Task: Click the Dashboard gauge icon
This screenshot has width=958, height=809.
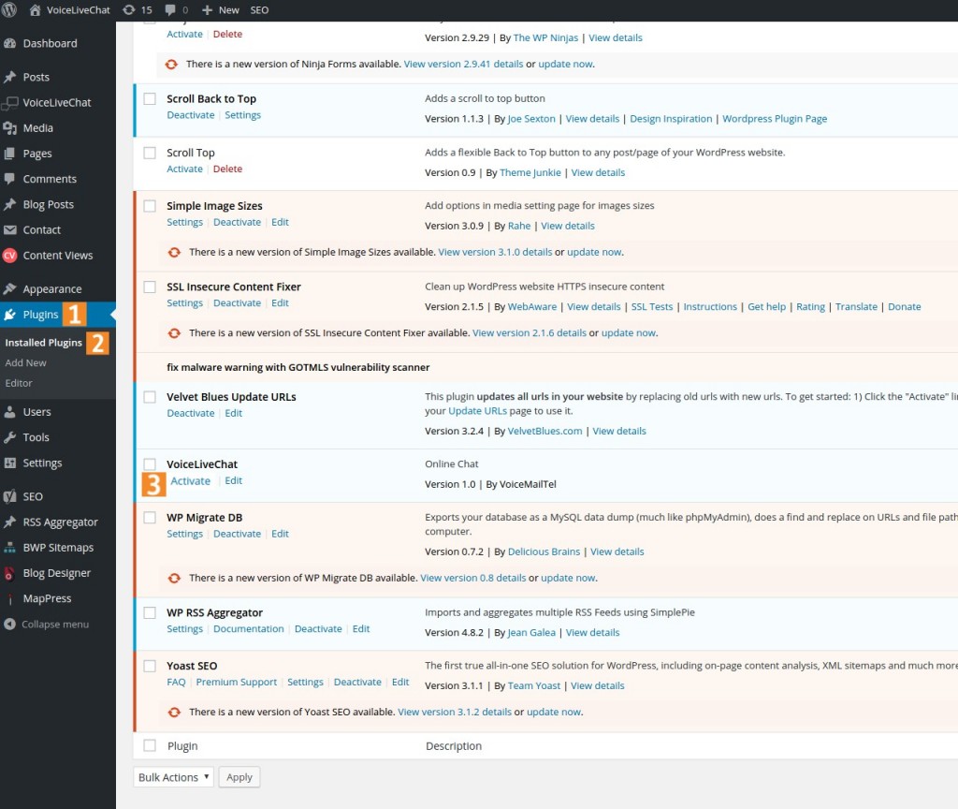Action: 9,43
